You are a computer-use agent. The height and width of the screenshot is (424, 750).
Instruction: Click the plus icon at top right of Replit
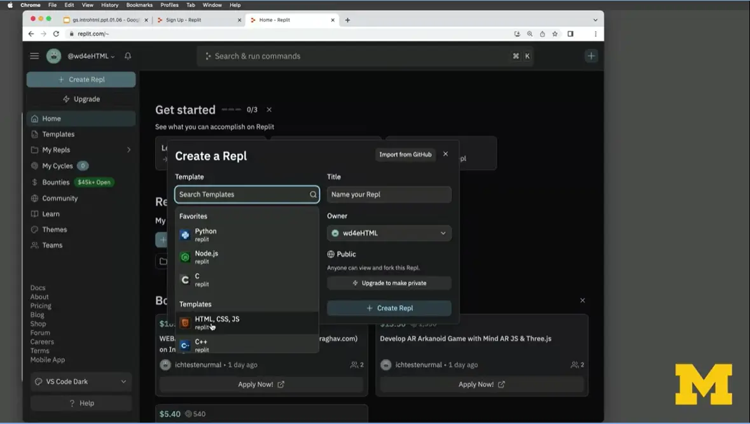[x=591, y=56]
